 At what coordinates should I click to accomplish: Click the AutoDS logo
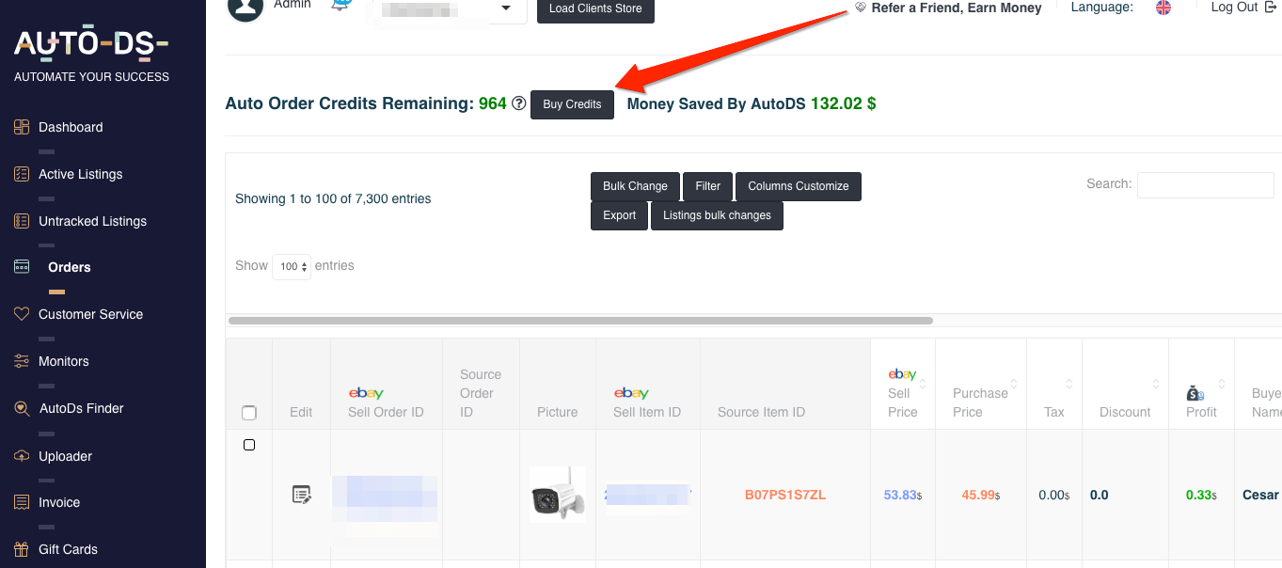tap(91, 43)
